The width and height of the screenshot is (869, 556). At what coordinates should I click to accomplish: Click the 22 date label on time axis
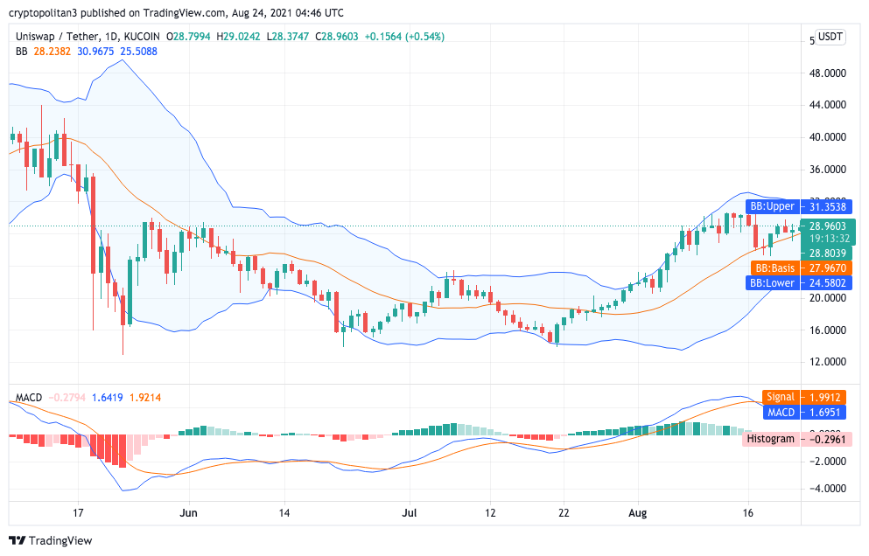click(564, 513)
